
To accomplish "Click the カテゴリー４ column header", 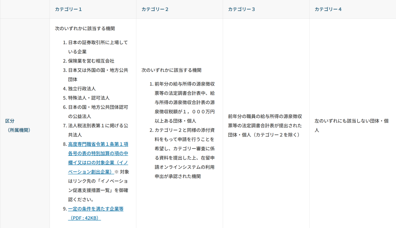I will point(328,9).
